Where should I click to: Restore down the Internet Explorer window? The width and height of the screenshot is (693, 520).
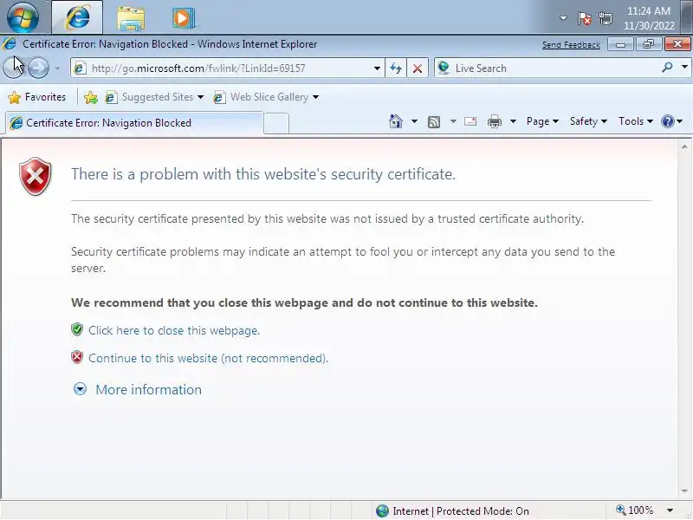(x=648, y=44)
